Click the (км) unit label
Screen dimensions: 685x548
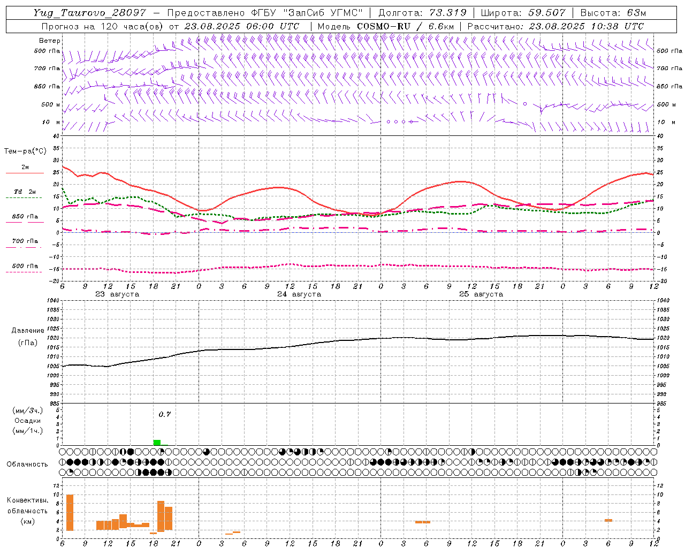coord(27,521)
